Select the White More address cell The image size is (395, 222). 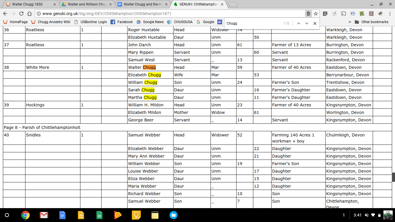[53, 67]
